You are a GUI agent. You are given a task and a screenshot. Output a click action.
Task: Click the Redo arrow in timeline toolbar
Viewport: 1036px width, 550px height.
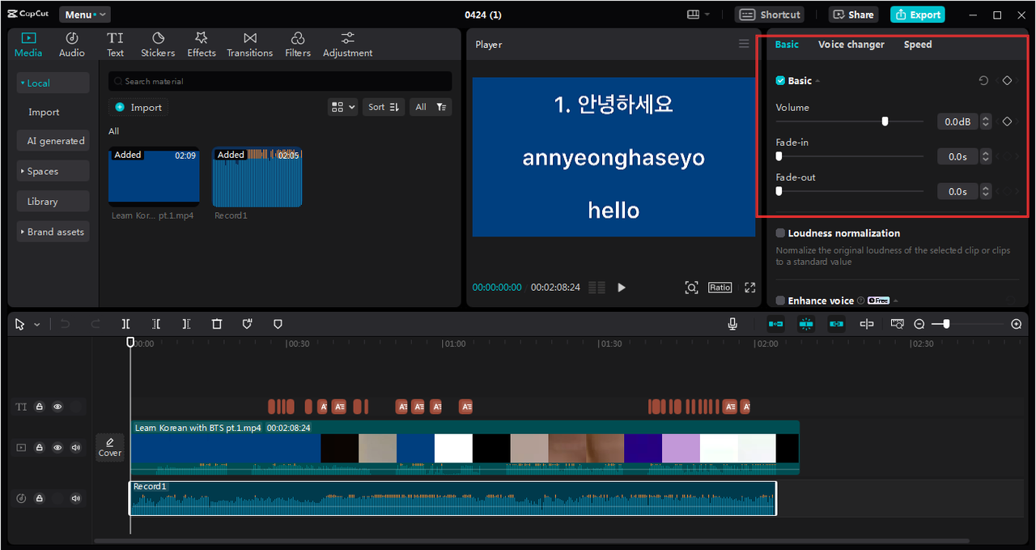[96, 324]
